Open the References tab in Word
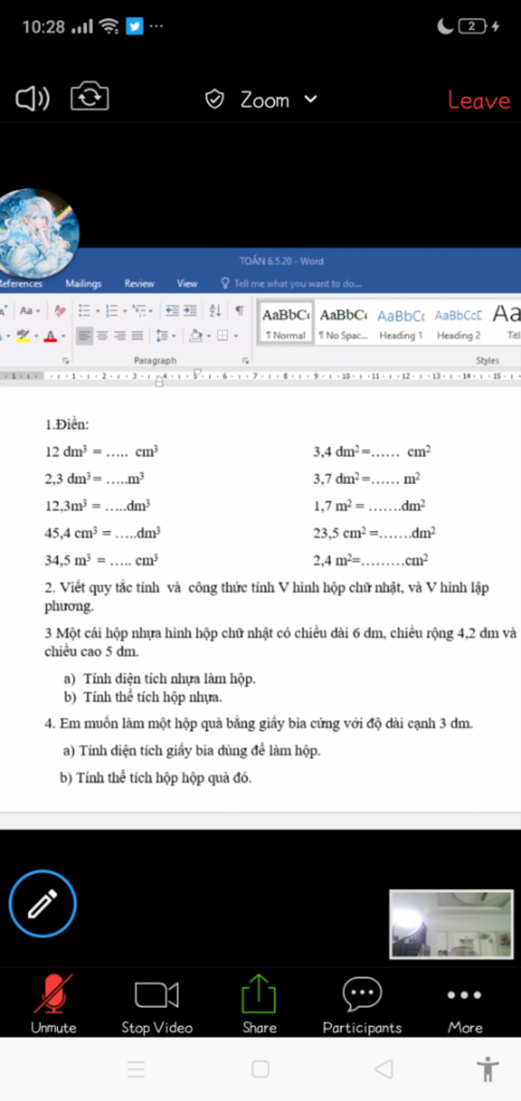Screen dimensions: 521x1101 pyautogui.click(x=20, y=284)
